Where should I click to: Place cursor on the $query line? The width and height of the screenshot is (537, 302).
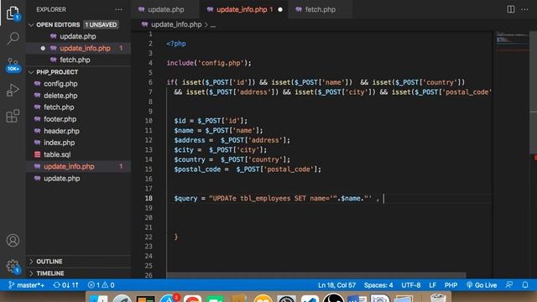click(x=277, y=199)
